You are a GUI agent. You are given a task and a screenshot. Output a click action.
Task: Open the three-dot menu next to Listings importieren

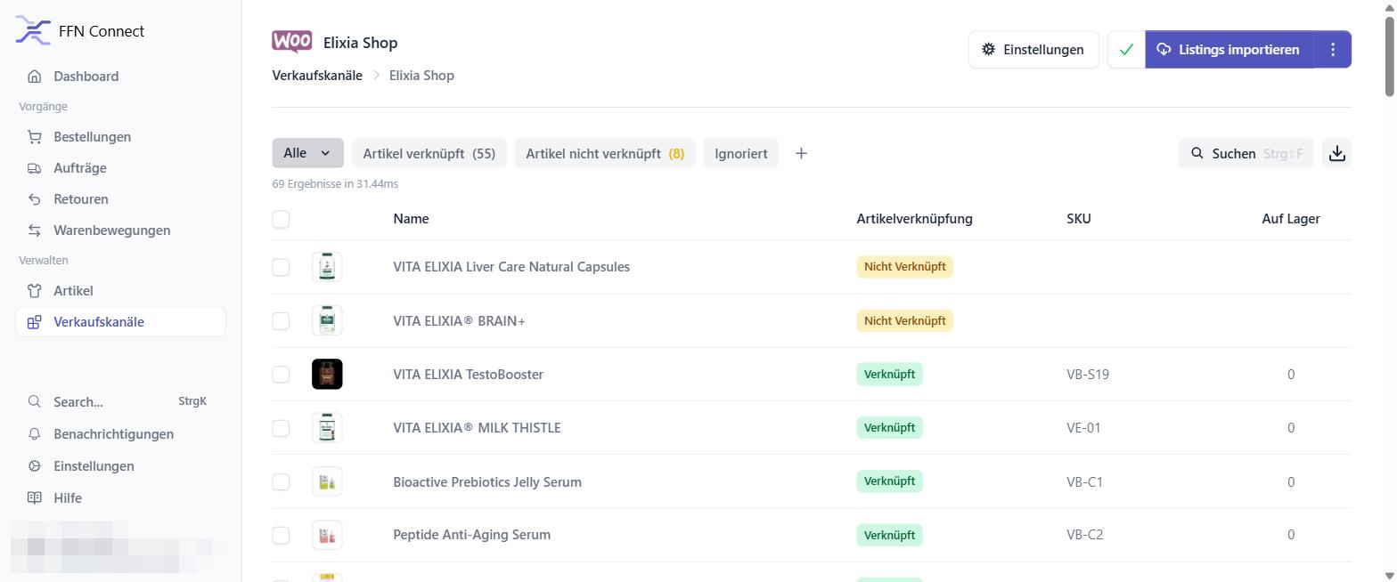pyautogui.click(x=1333, y=50)
